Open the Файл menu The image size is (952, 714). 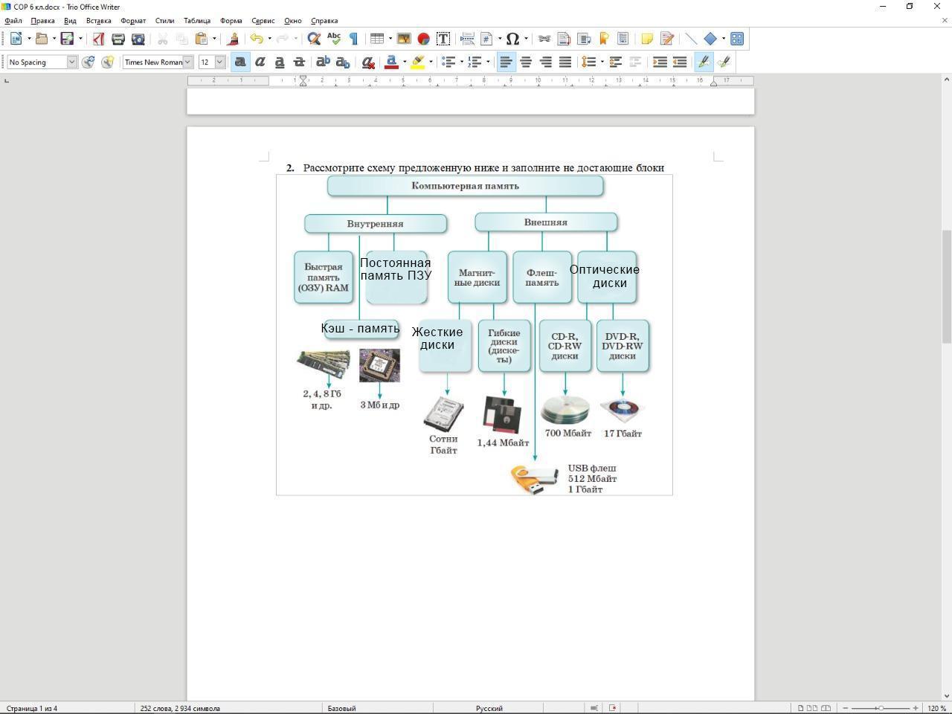point(13,21)
